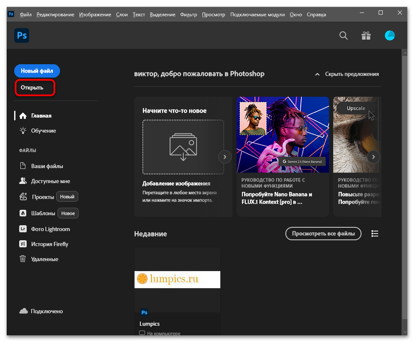Image resolution: width=414 pixels, height=342 pixels.
Task: Open the Шаблоны templates icon
Action: tap(22, 213)
